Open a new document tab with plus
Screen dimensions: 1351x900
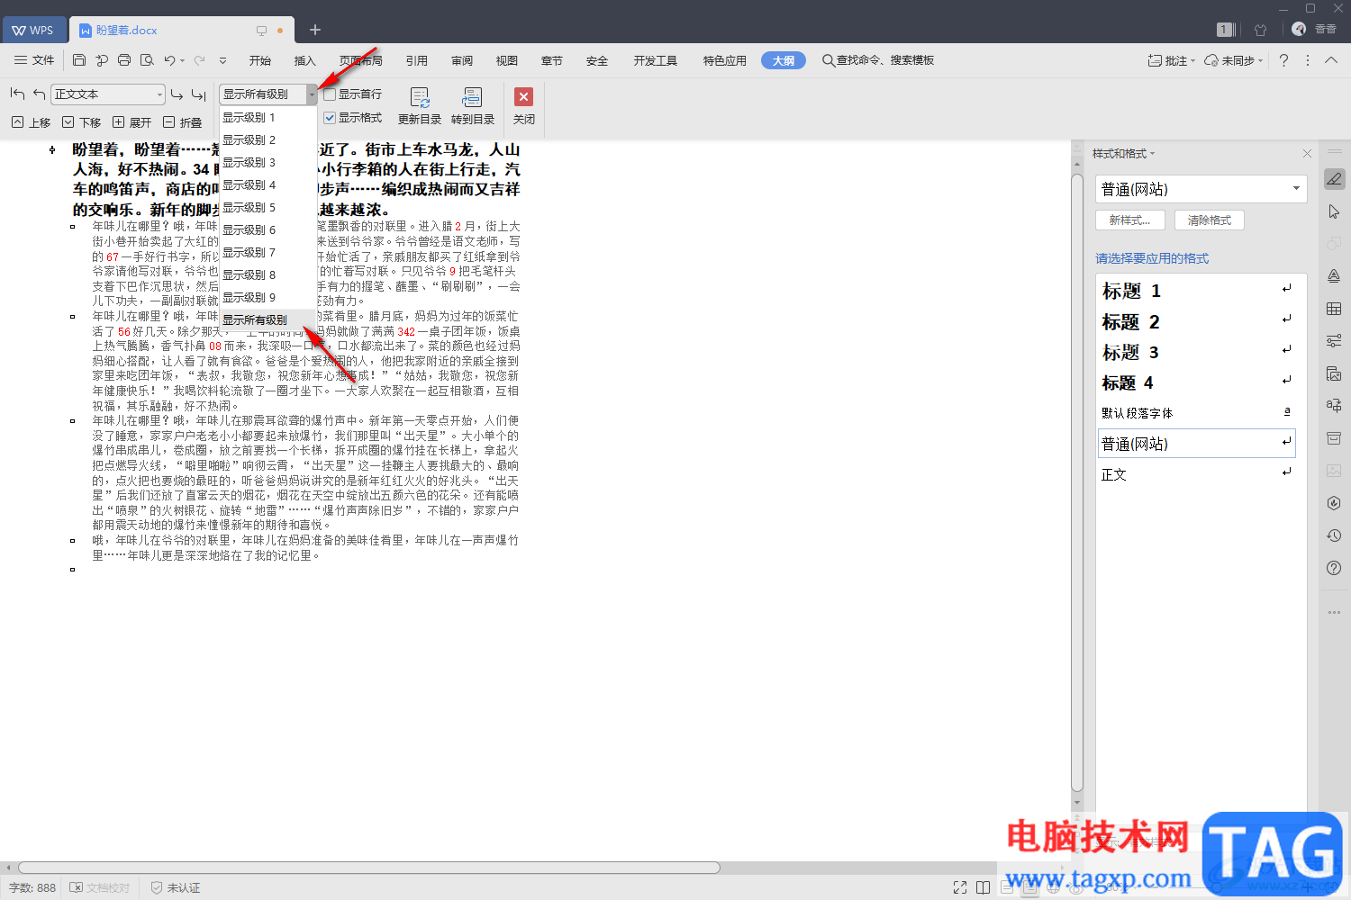(x=315, y=30)
